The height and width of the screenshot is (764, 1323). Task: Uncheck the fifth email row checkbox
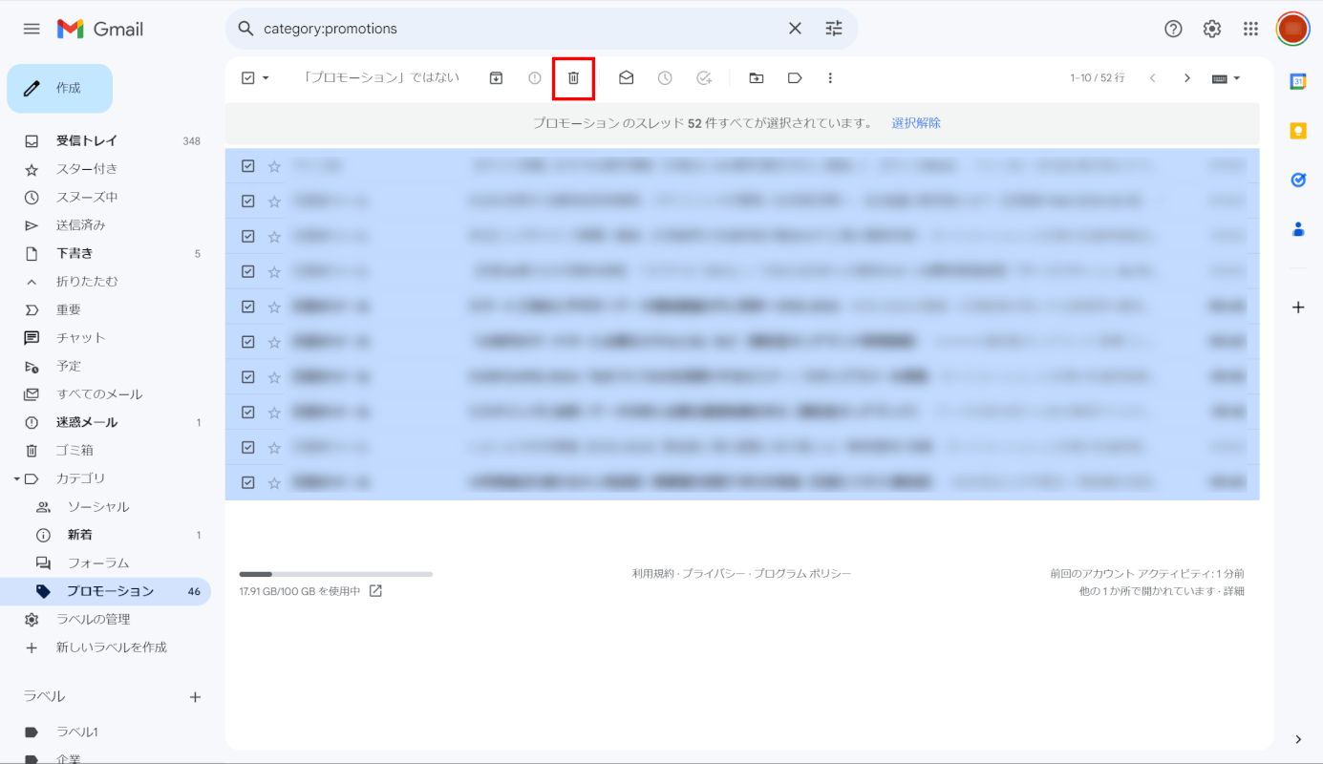pos(248,307)
